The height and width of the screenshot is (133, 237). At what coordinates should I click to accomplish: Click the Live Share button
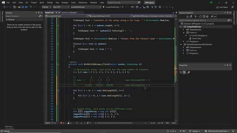click(222, 7)
